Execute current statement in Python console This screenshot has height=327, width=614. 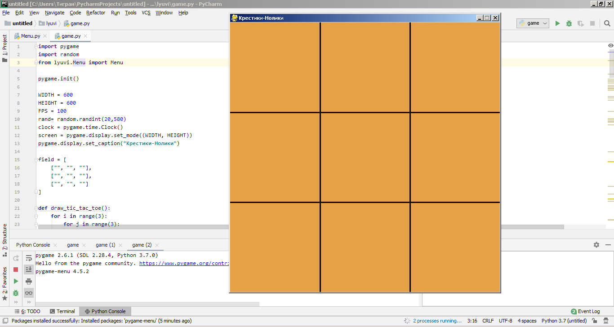pyautogui.click(x=16, y=281)
